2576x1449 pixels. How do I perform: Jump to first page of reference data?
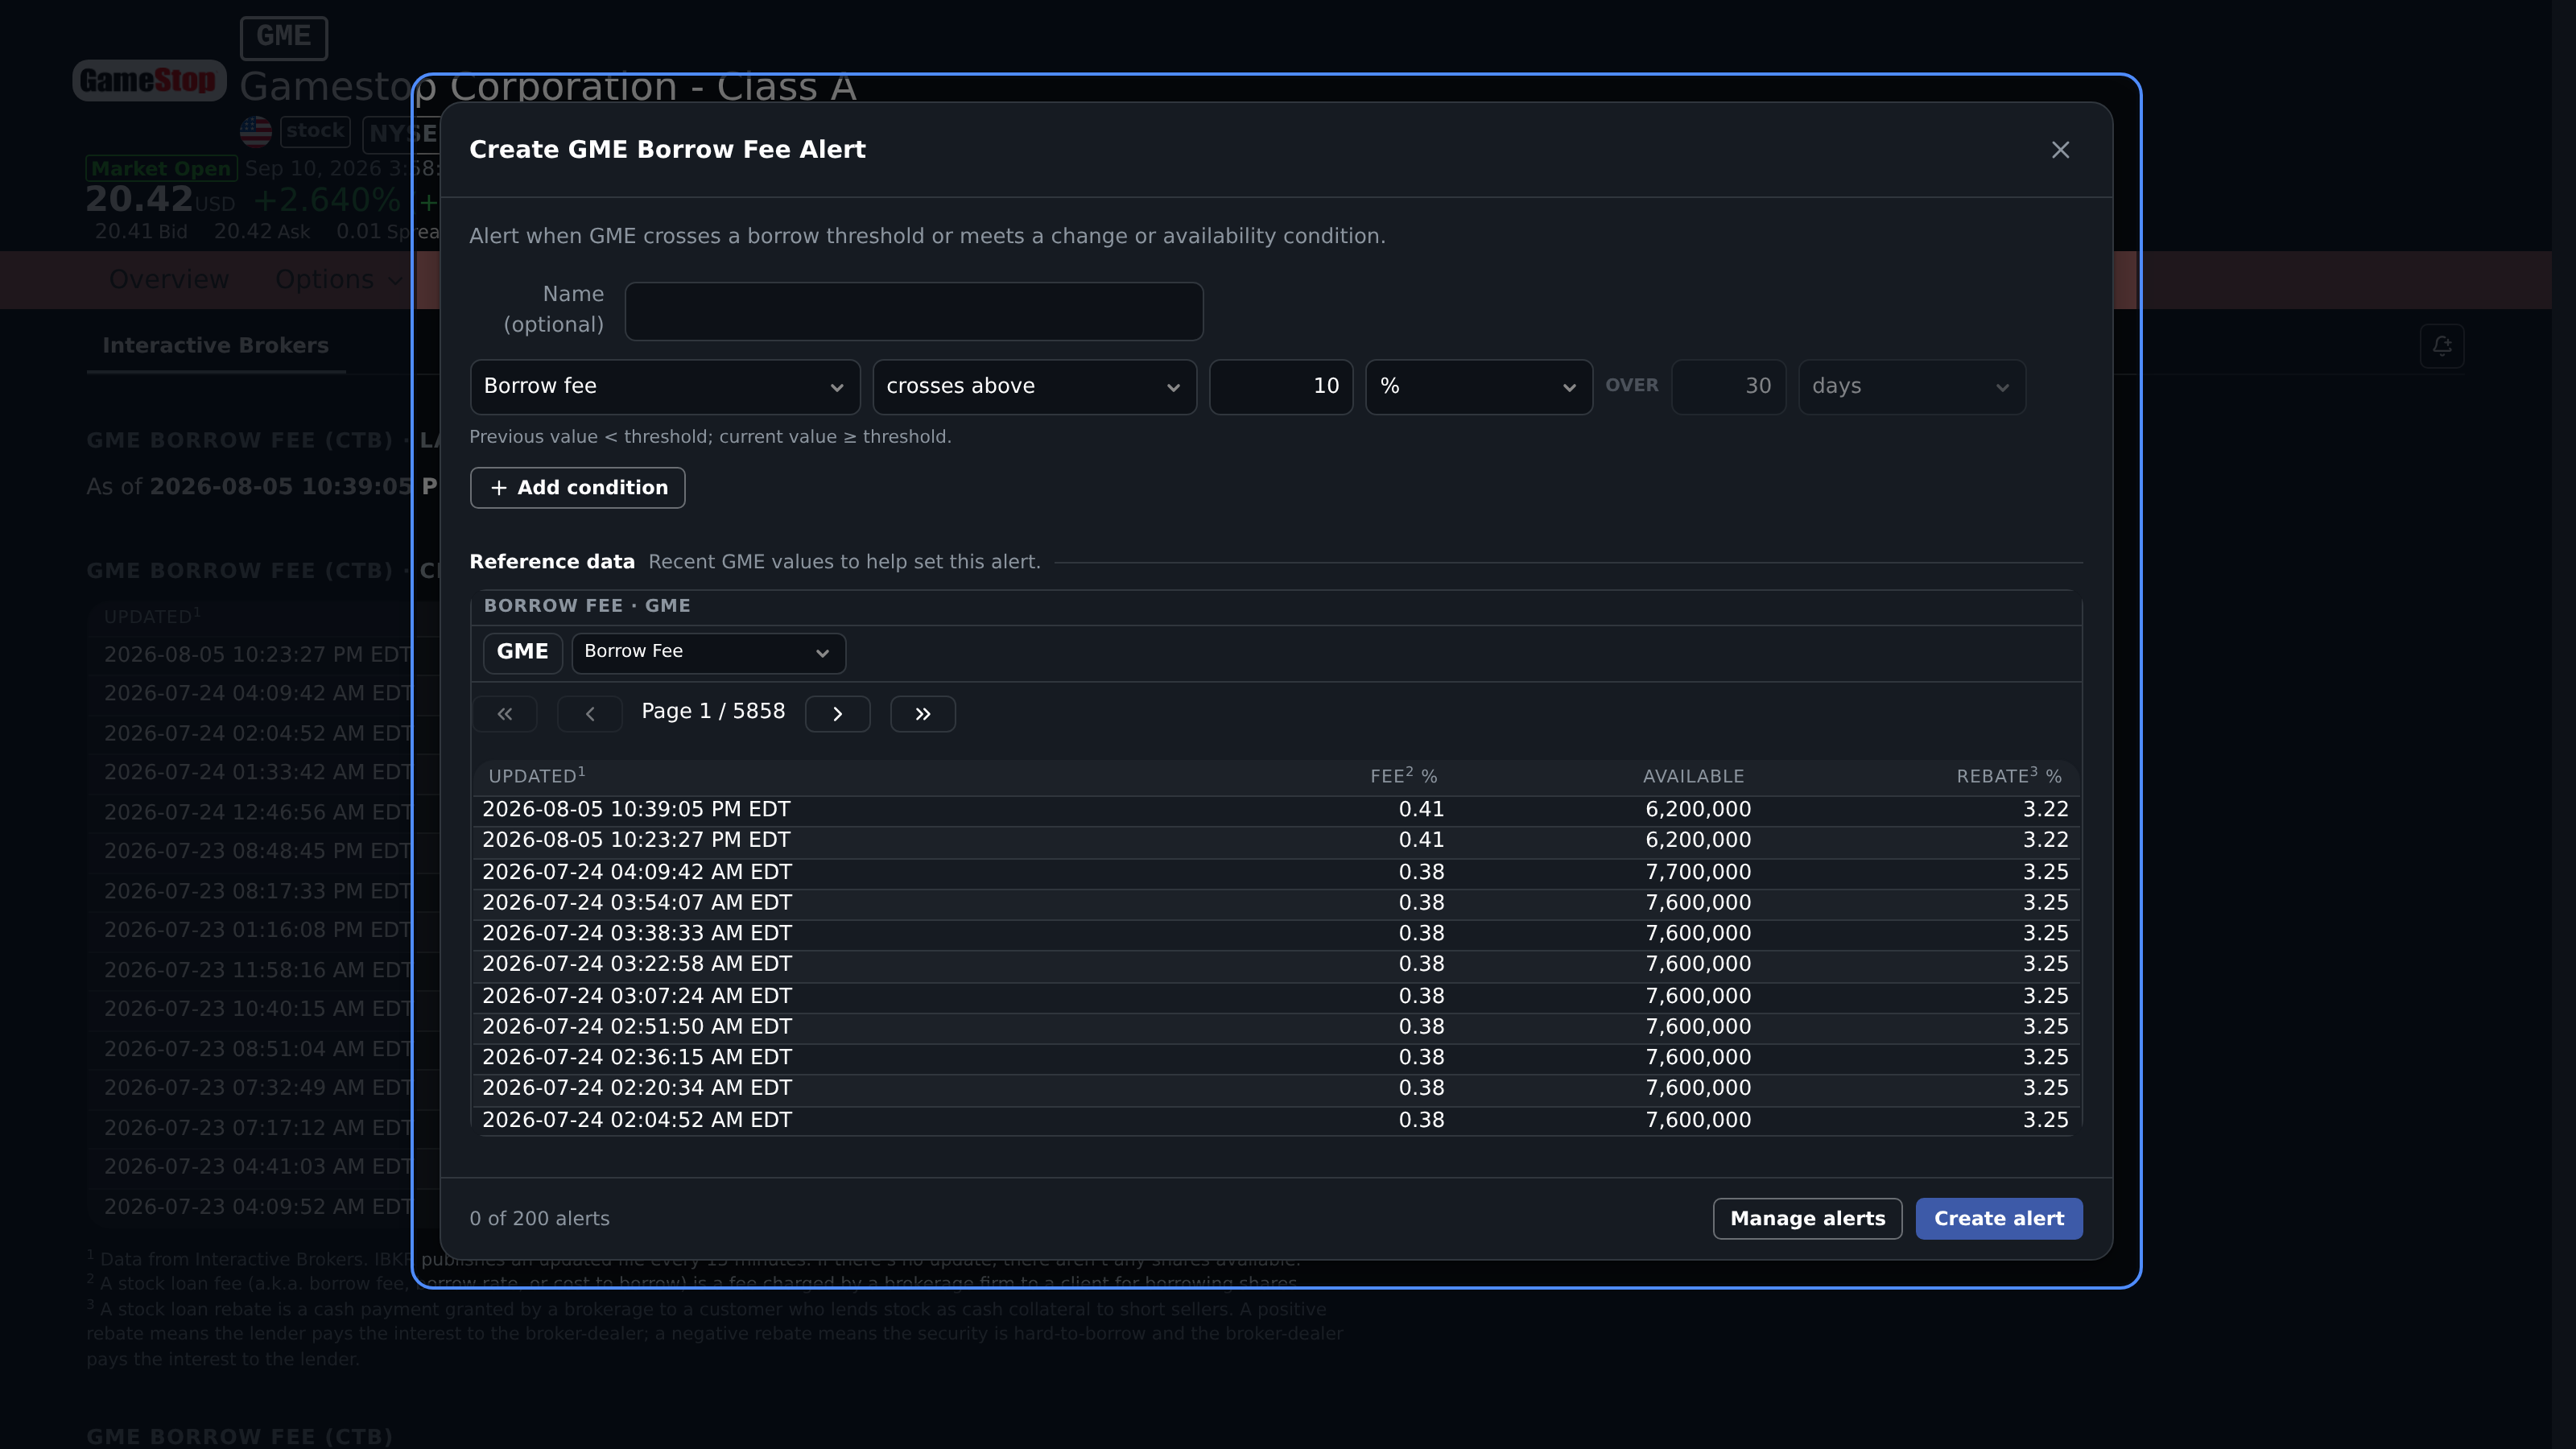[x=505, y=714]
